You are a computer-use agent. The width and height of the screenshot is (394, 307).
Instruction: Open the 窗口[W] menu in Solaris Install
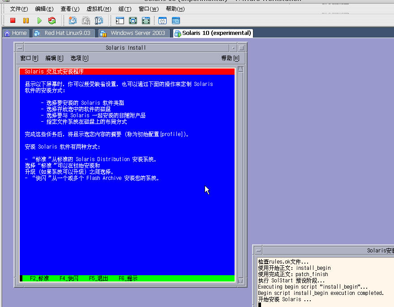(29, 58)
